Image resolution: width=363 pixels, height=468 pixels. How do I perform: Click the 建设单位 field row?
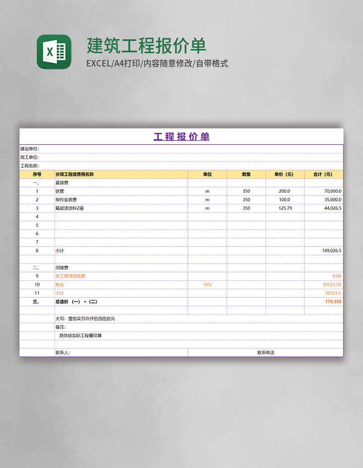(x=181, y=149)
